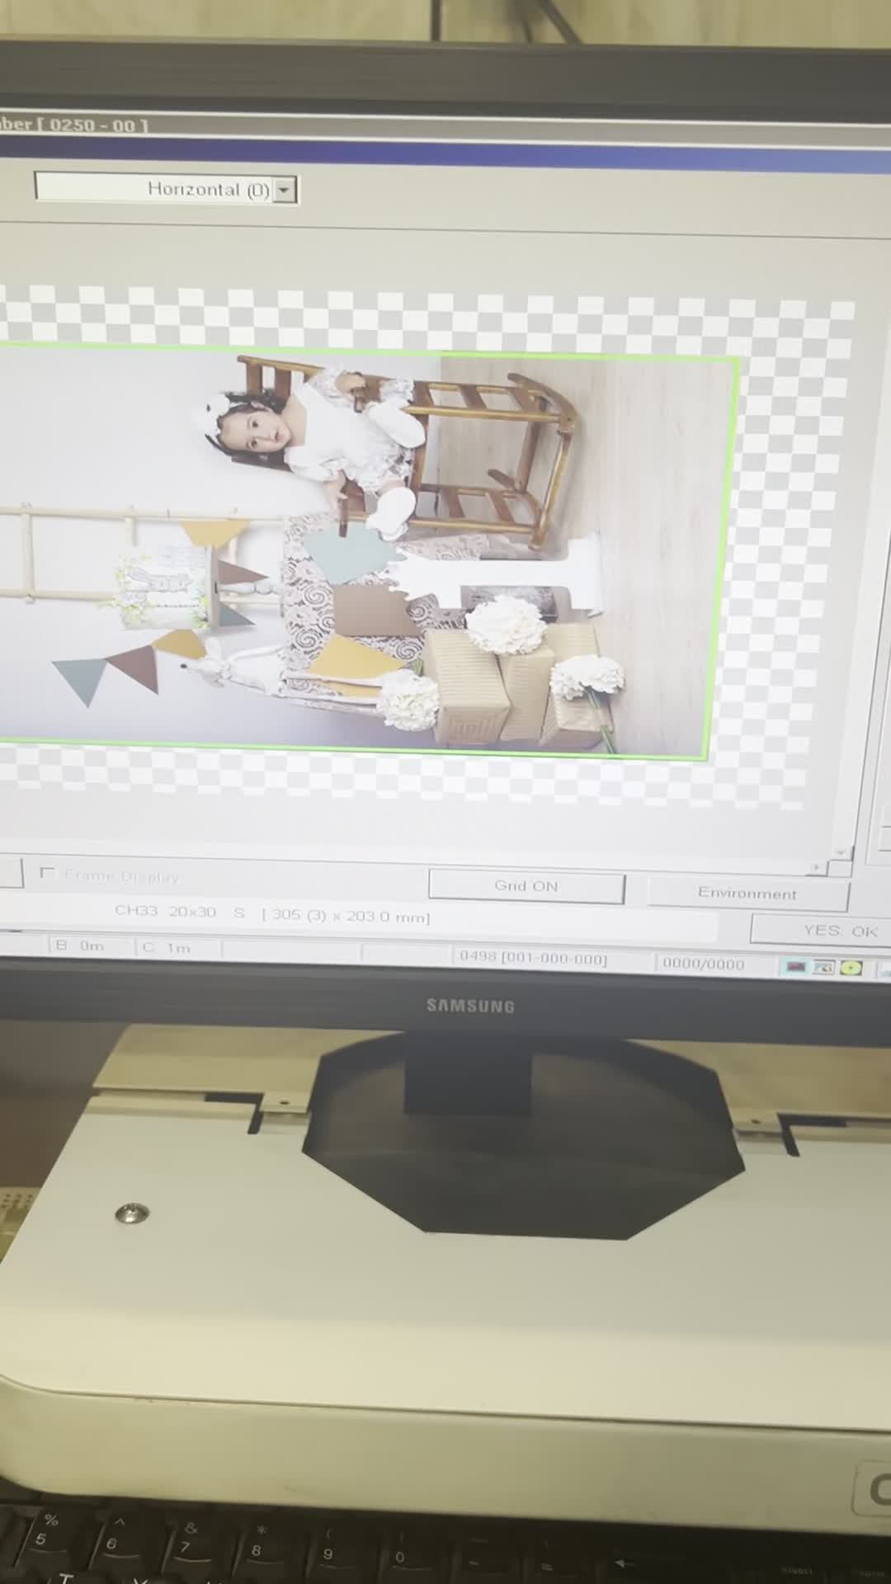The image size is (891, 1584).
Task: Click the partially visible rightmost status icon
Action: (x=883, y=969)
